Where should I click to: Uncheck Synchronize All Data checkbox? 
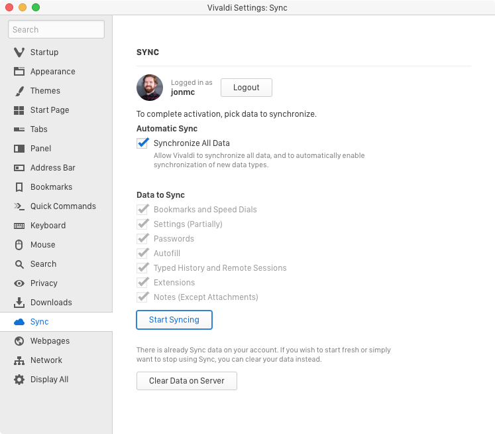[x=142, y=143]
